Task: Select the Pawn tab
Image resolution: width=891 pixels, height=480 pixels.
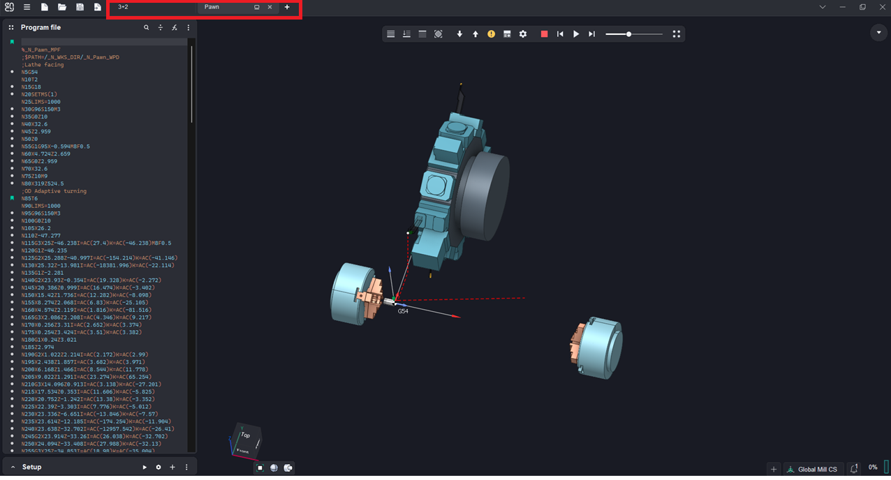Action: pos(212,7)
